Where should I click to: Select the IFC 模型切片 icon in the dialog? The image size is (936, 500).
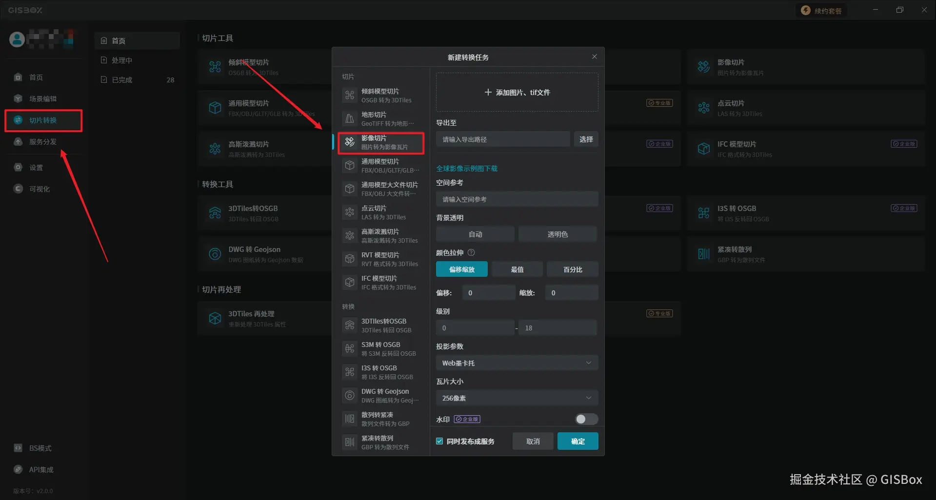click(350, 282)
